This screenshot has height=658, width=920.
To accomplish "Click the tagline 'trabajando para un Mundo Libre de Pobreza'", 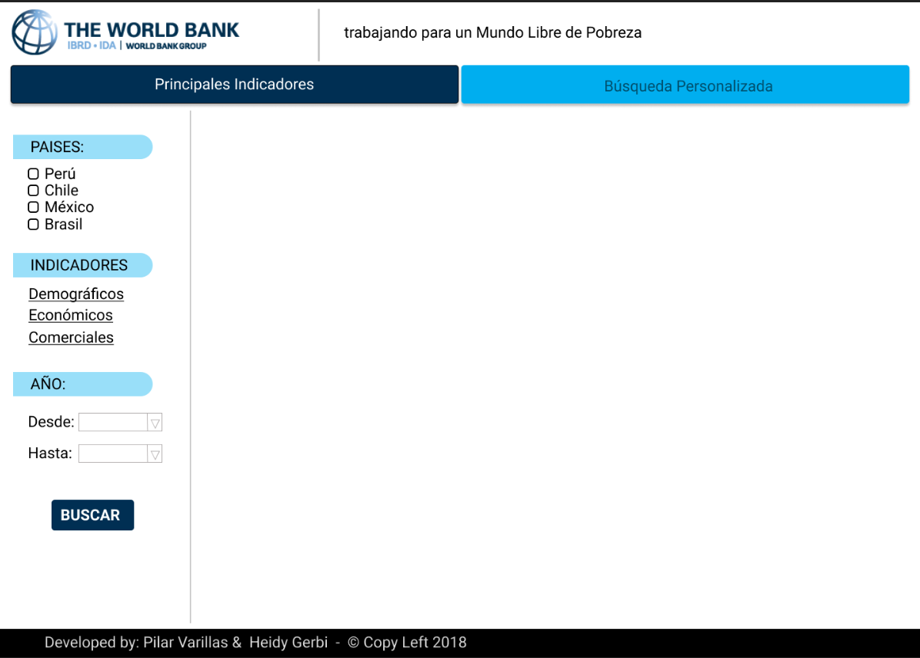I will tap(493, 33).
